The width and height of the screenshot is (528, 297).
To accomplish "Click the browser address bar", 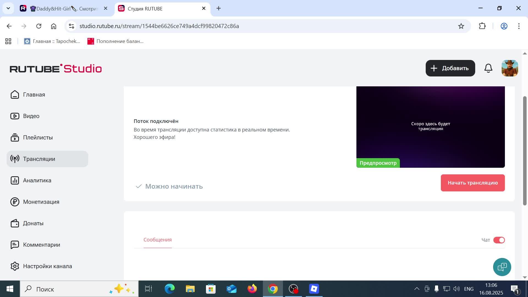I will pos(193,26).
